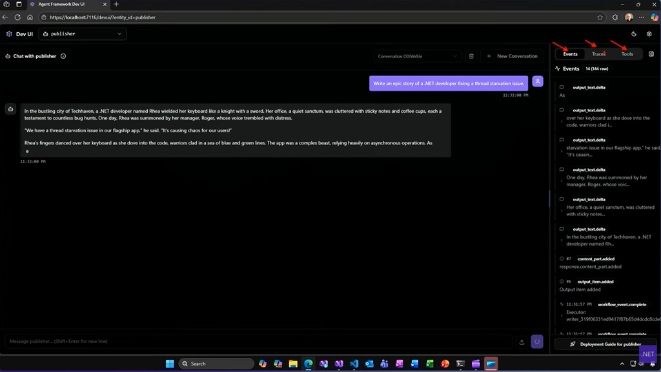
Task: Switch to the Traces tab
Action: click(598, 54)
